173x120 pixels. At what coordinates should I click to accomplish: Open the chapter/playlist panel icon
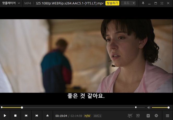148,116
